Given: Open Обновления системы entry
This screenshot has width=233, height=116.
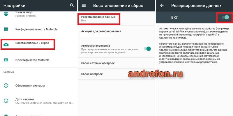Looking at the screenshot, I should [39, 86].
